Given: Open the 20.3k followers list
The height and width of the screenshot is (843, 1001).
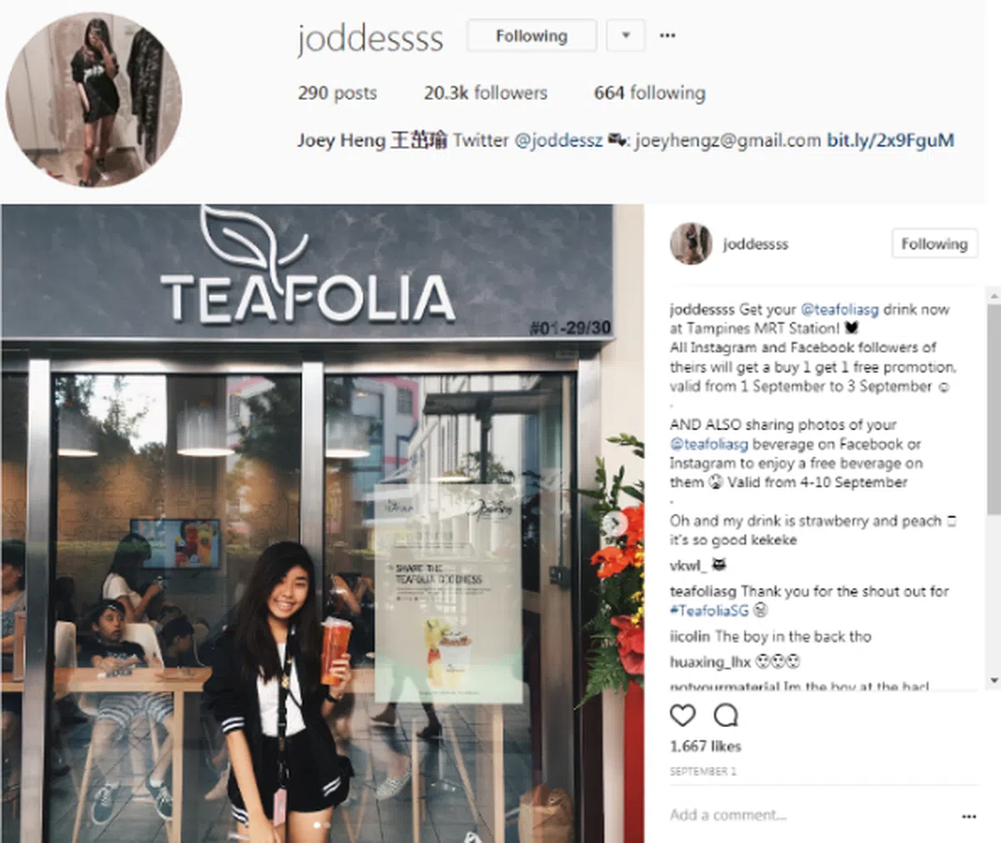Looking at the screenshot, I should (x=485, y=93).
